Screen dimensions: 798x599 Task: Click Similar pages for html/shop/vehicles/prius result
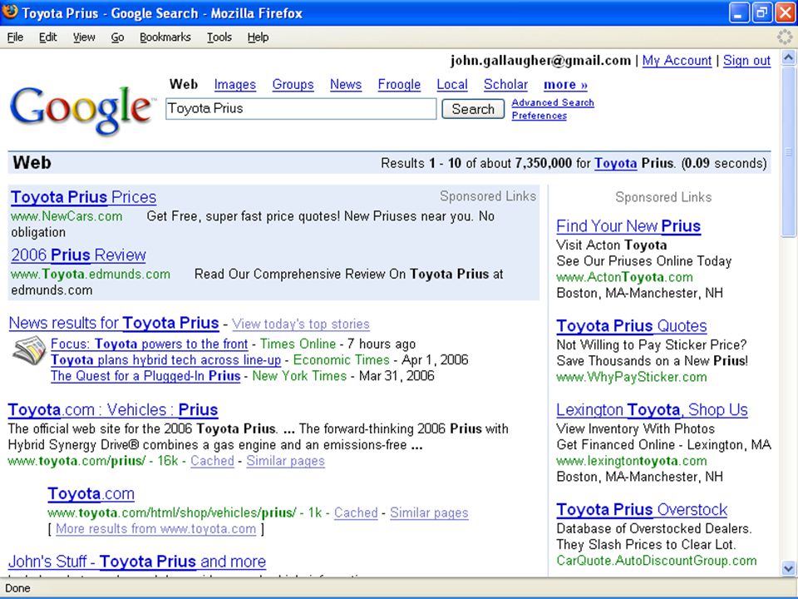429,512
